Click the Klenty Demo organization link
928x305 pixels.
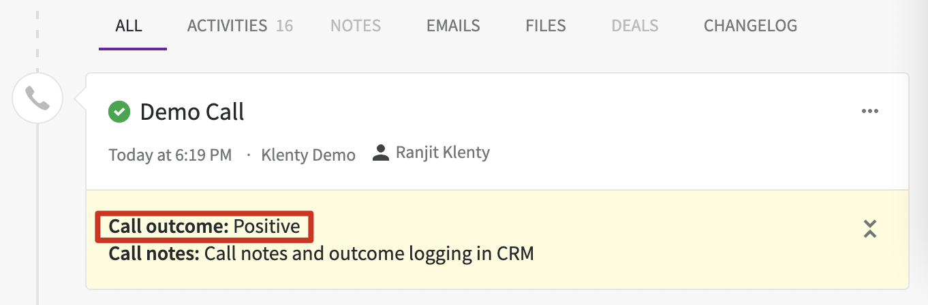coord(308,155)
